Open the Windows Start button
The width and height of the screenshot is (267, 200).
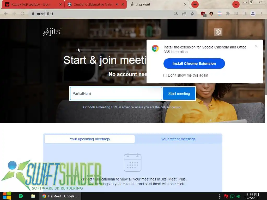(7, 196)
